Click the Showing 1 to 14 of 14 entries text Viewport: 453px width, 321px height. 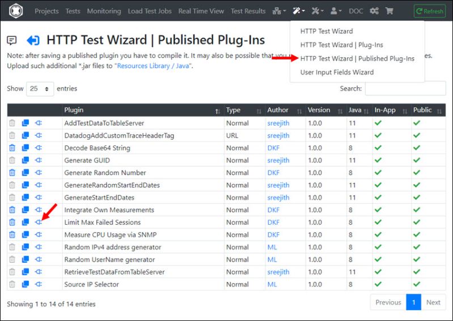[x=51, y=304]
